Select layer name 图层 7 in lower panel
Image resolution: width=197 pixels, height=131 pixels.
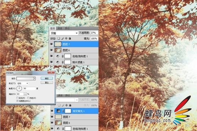[x=66, y=117]
